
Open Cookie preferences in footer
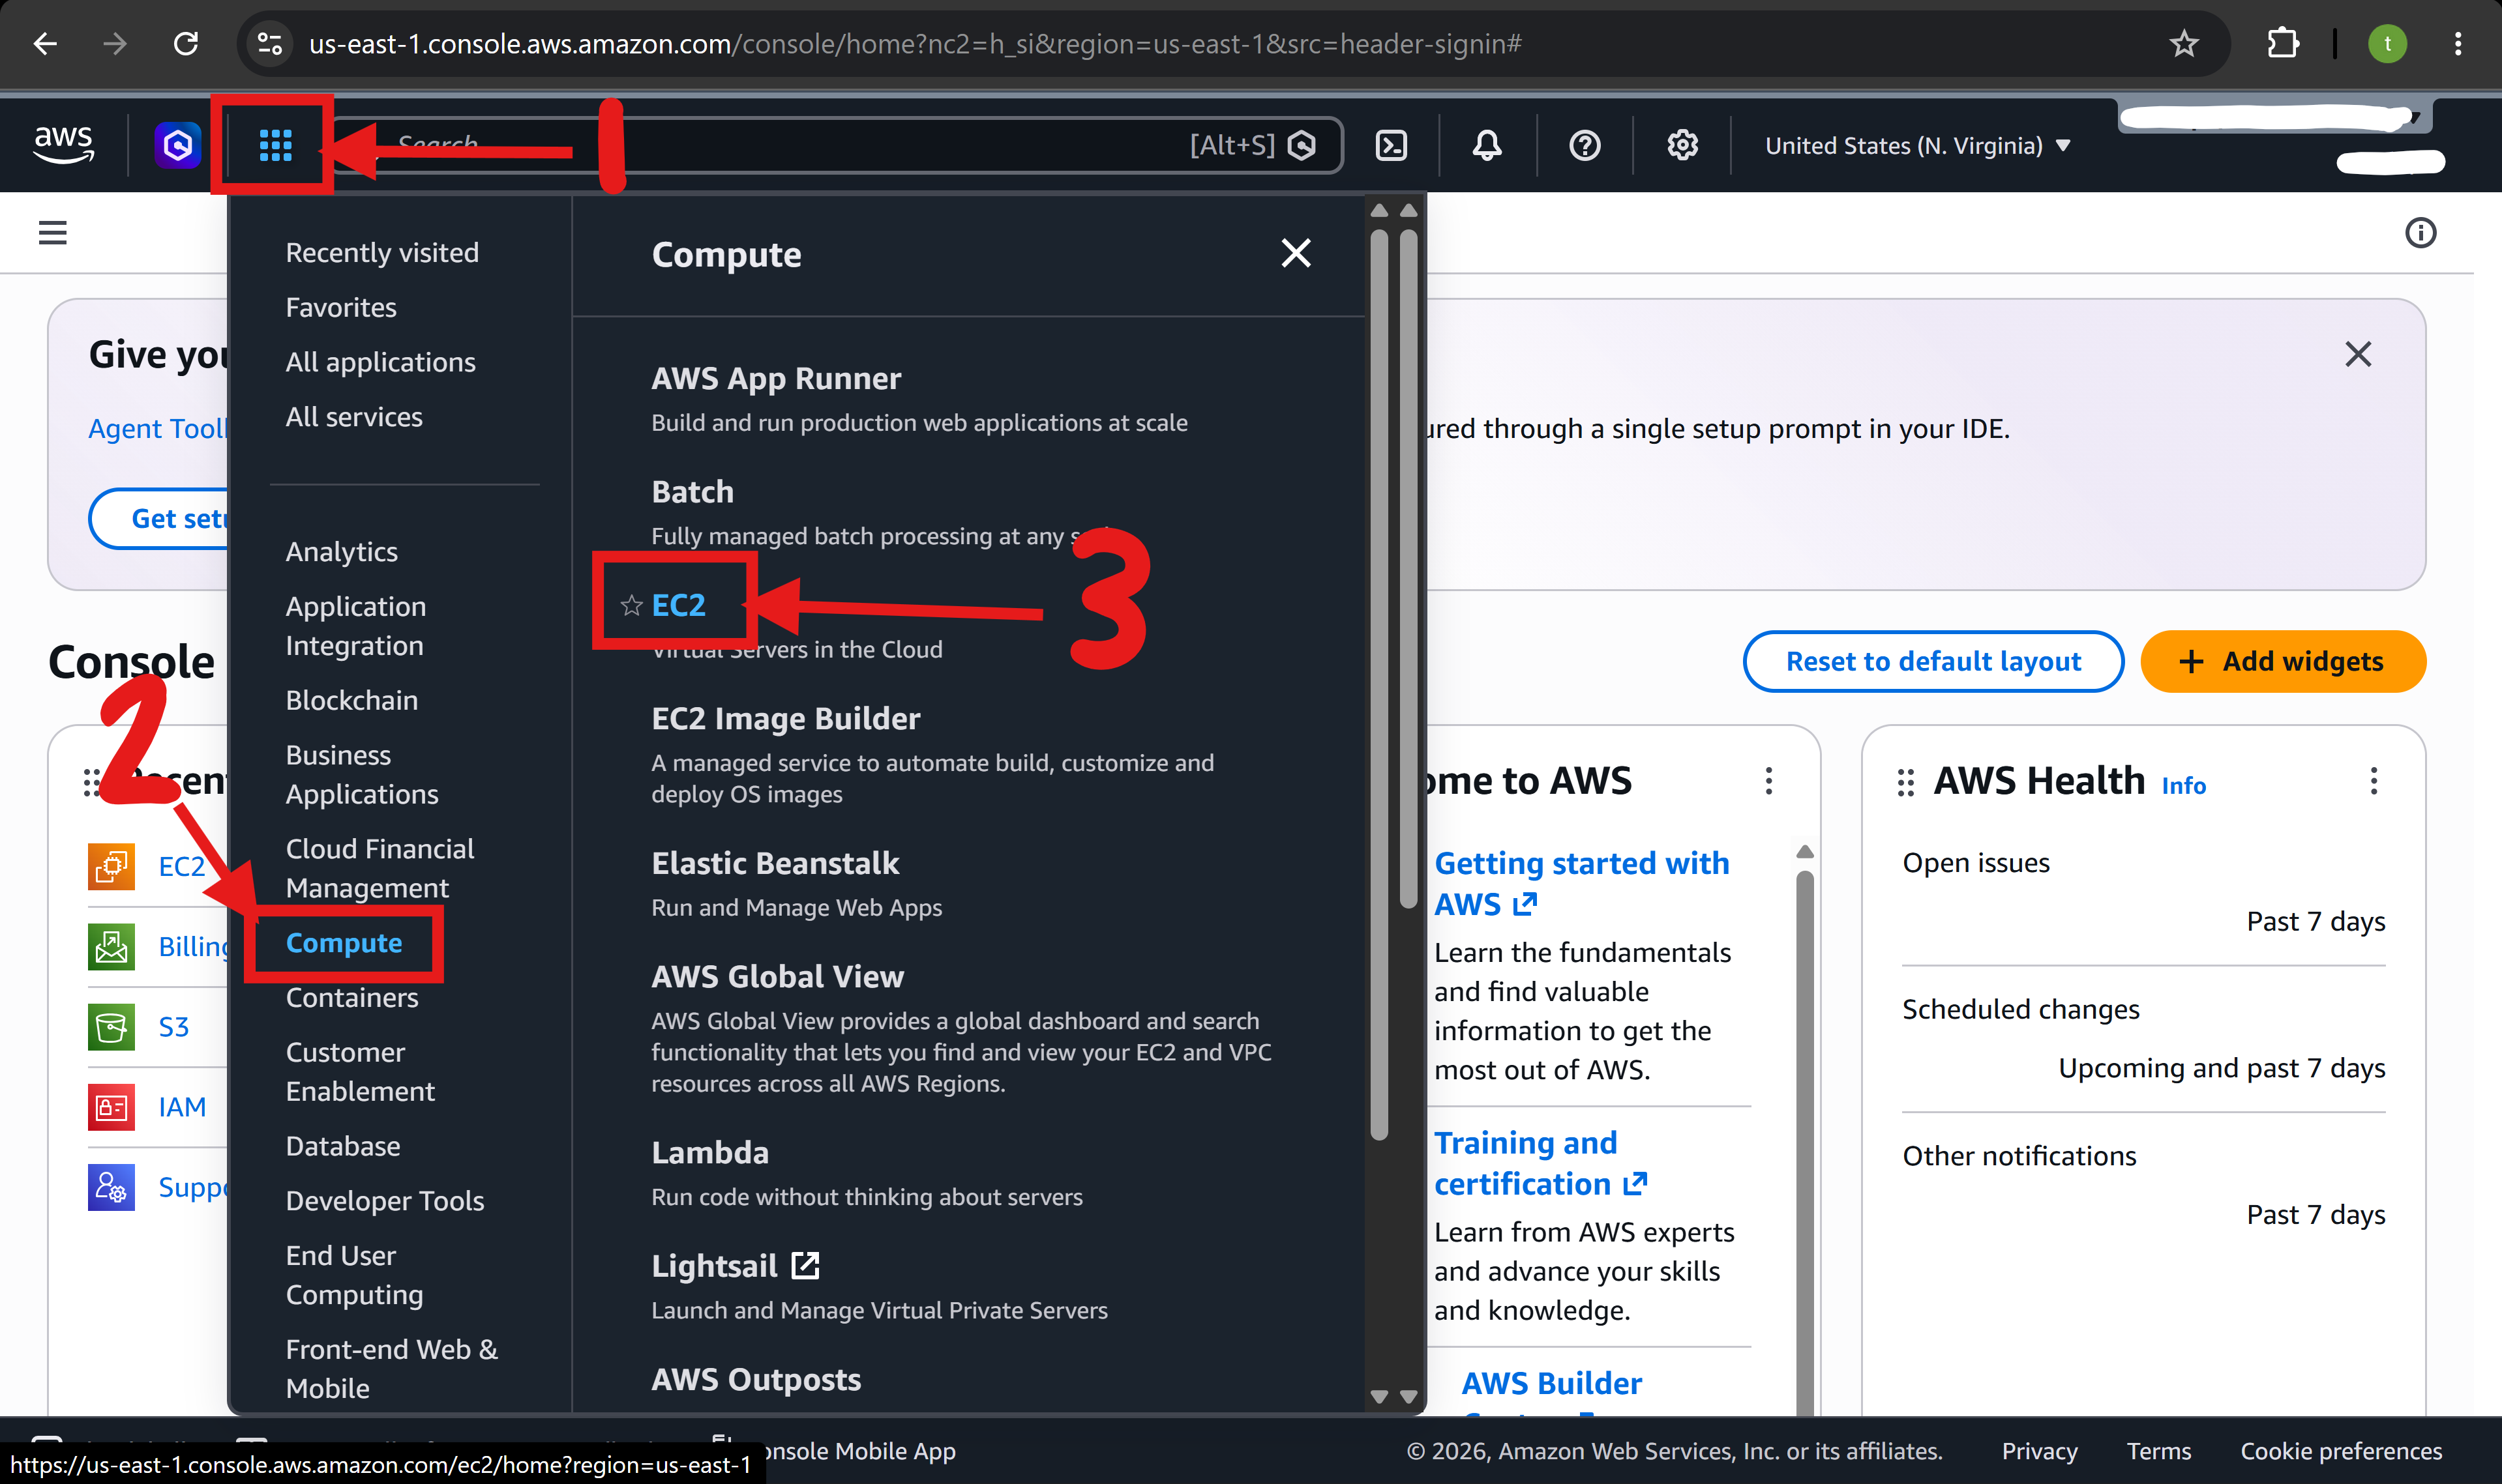coord(2341,1451)
